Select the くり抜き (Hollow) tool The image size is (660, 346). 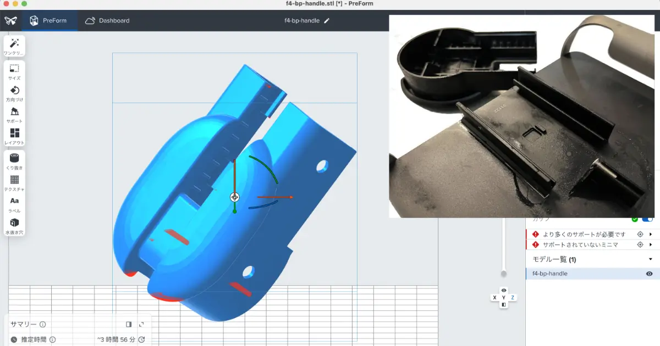[14, 161]
